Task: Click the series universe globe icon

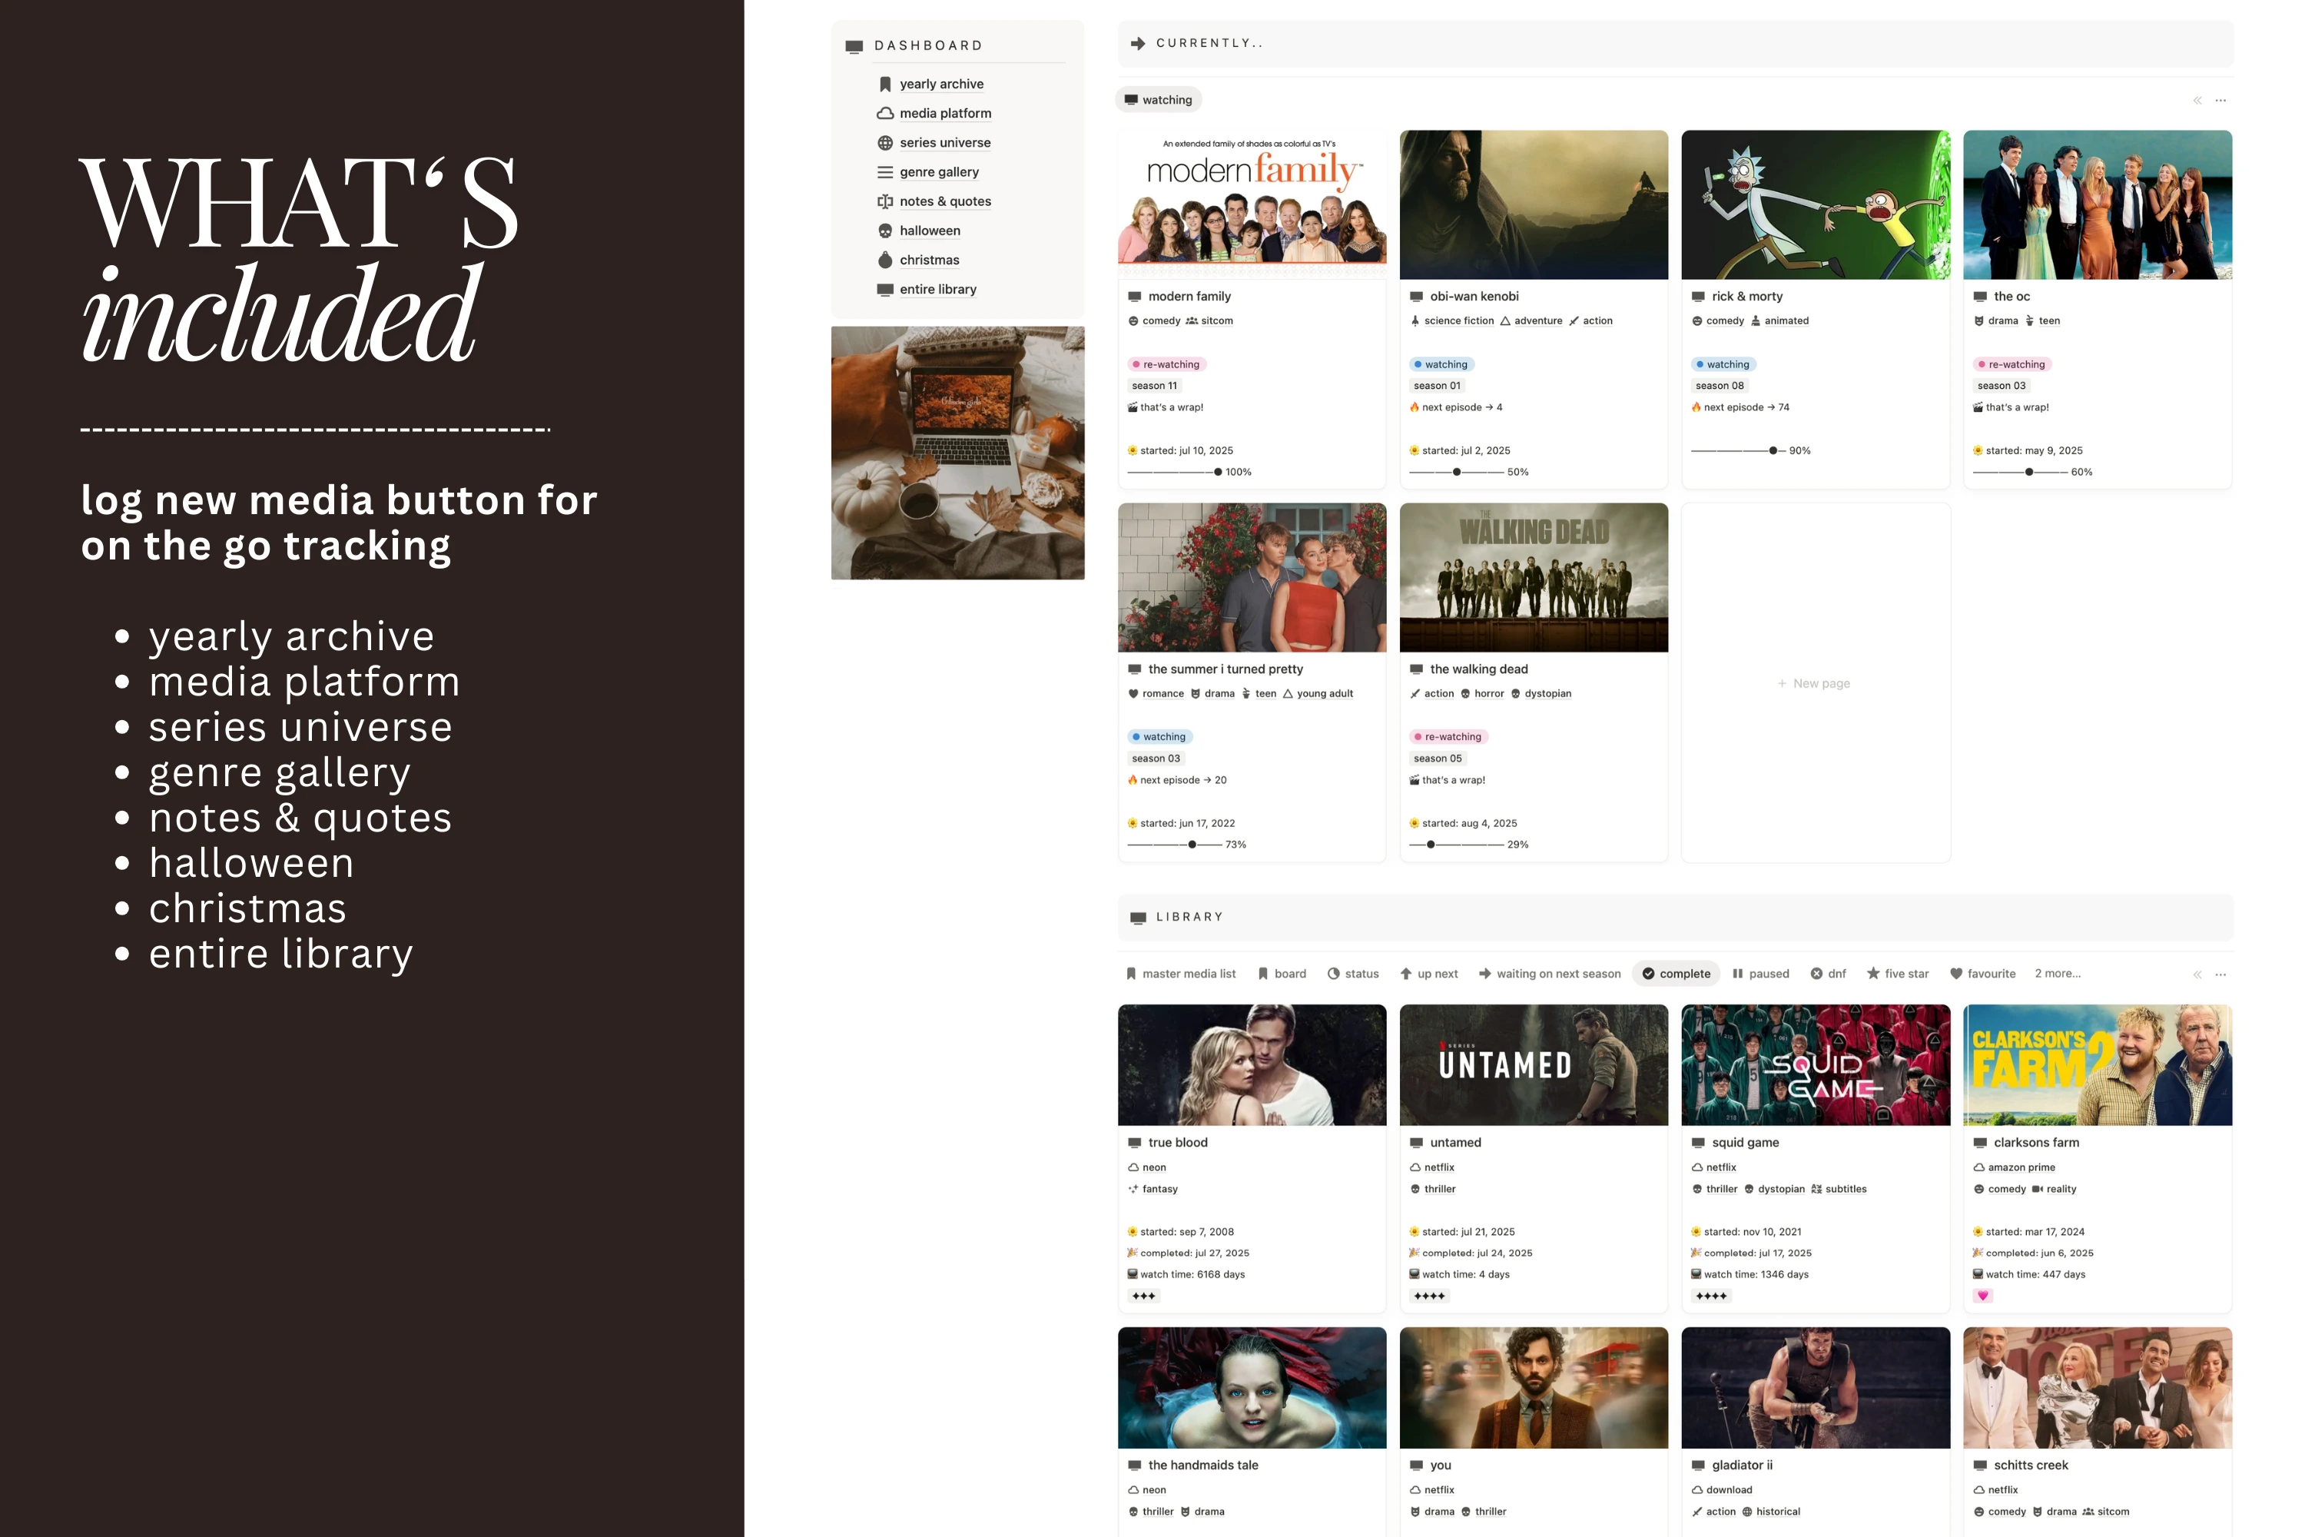Action: point(885,143)
